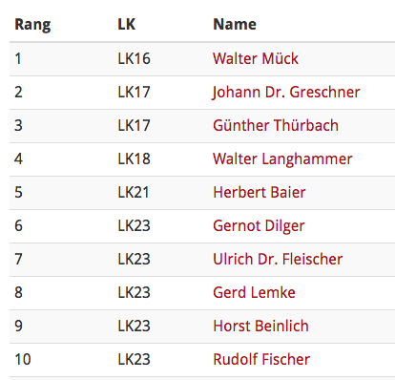395x380 pixels.
Task: Click the Rang column header
Action: (32, 25)
